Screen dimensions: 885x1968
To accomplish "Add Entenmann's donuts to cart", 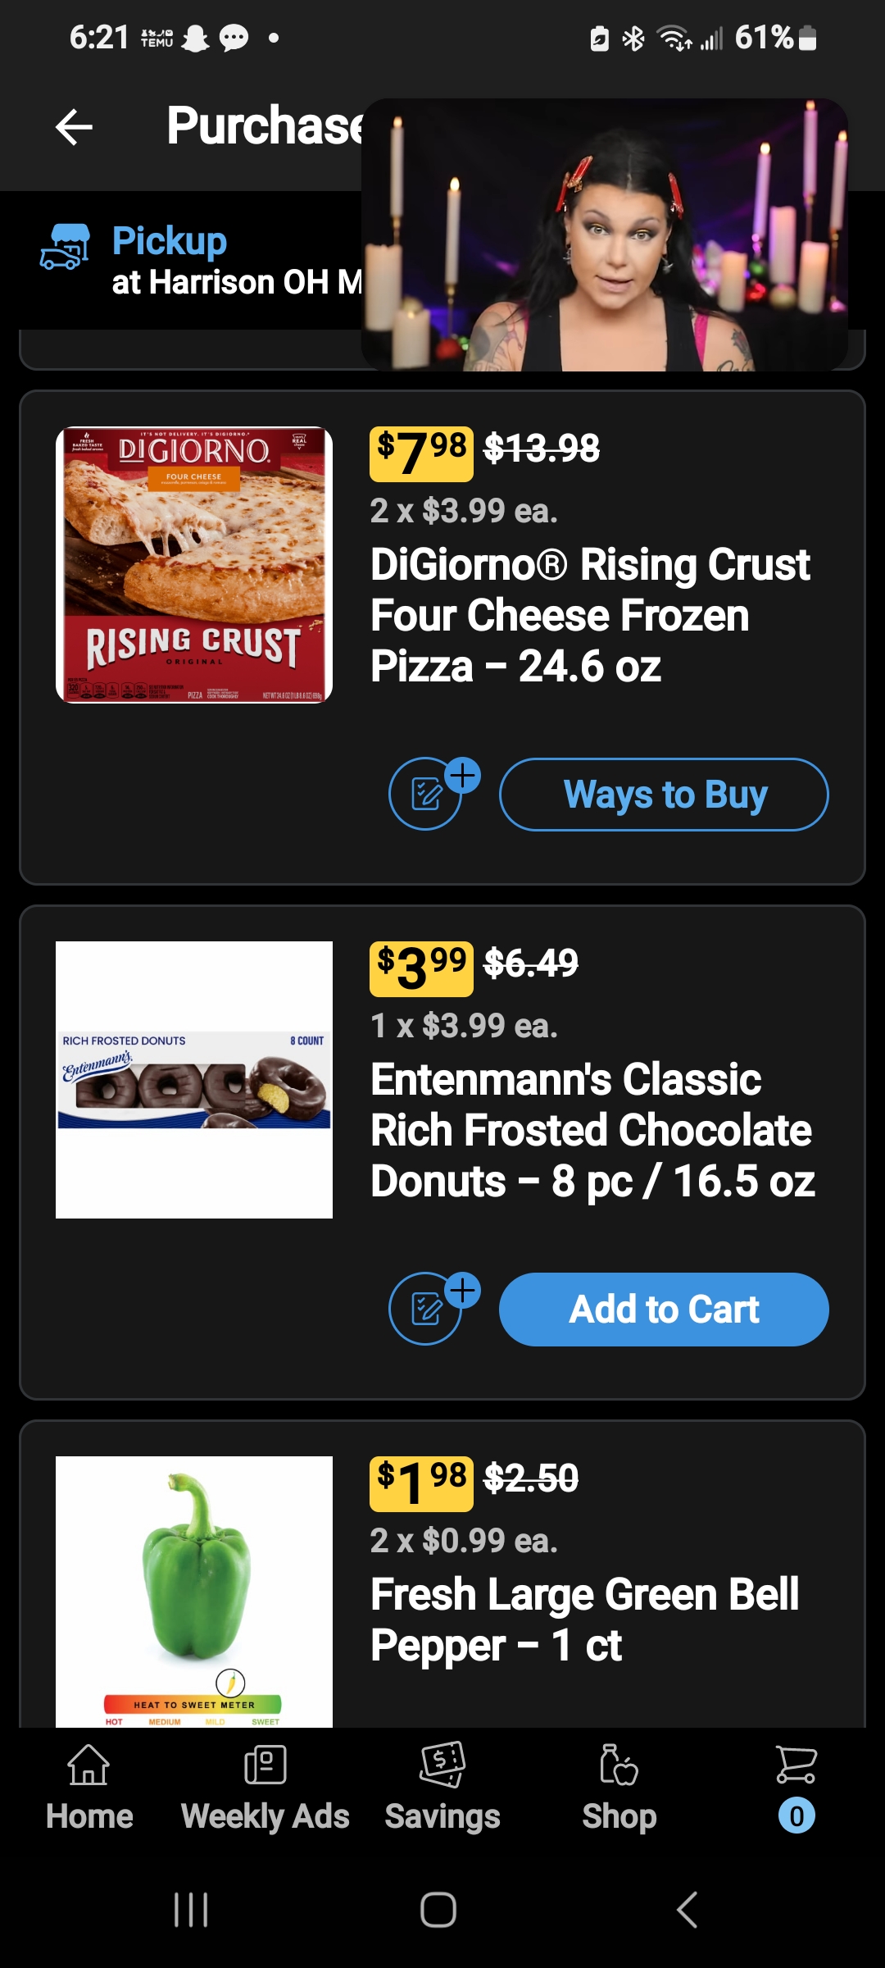I will point(664,1309).
